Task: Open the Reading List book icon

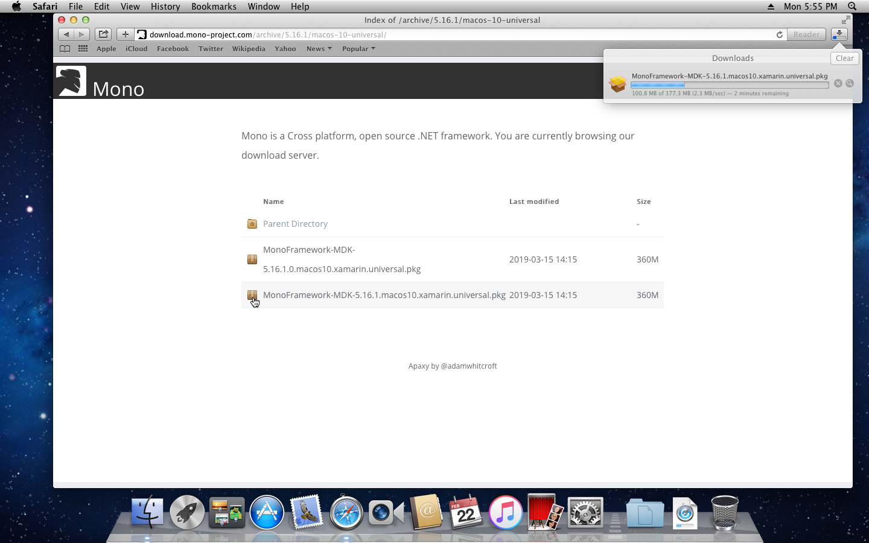Action: tap(65, 49)
